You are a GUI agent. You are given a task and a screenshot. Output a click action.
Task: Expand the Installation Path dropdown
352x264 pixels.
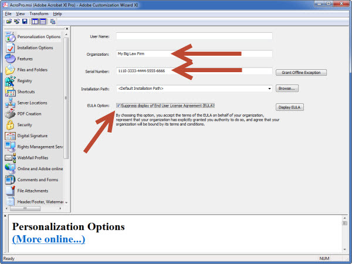pos(269,89)
